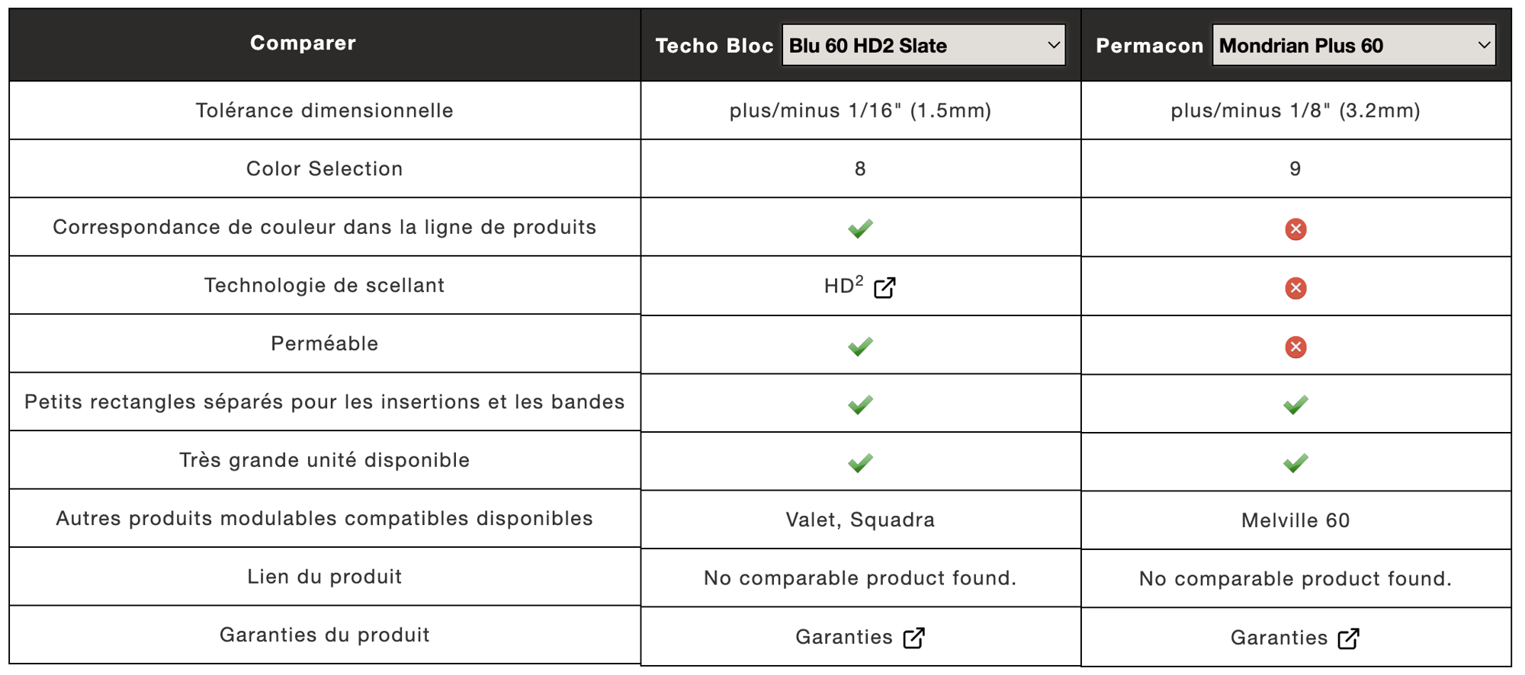The height and width of the screenshot is (675, 1525).
Task: Click the Comparer column header
Action: (x=303, y=43)
